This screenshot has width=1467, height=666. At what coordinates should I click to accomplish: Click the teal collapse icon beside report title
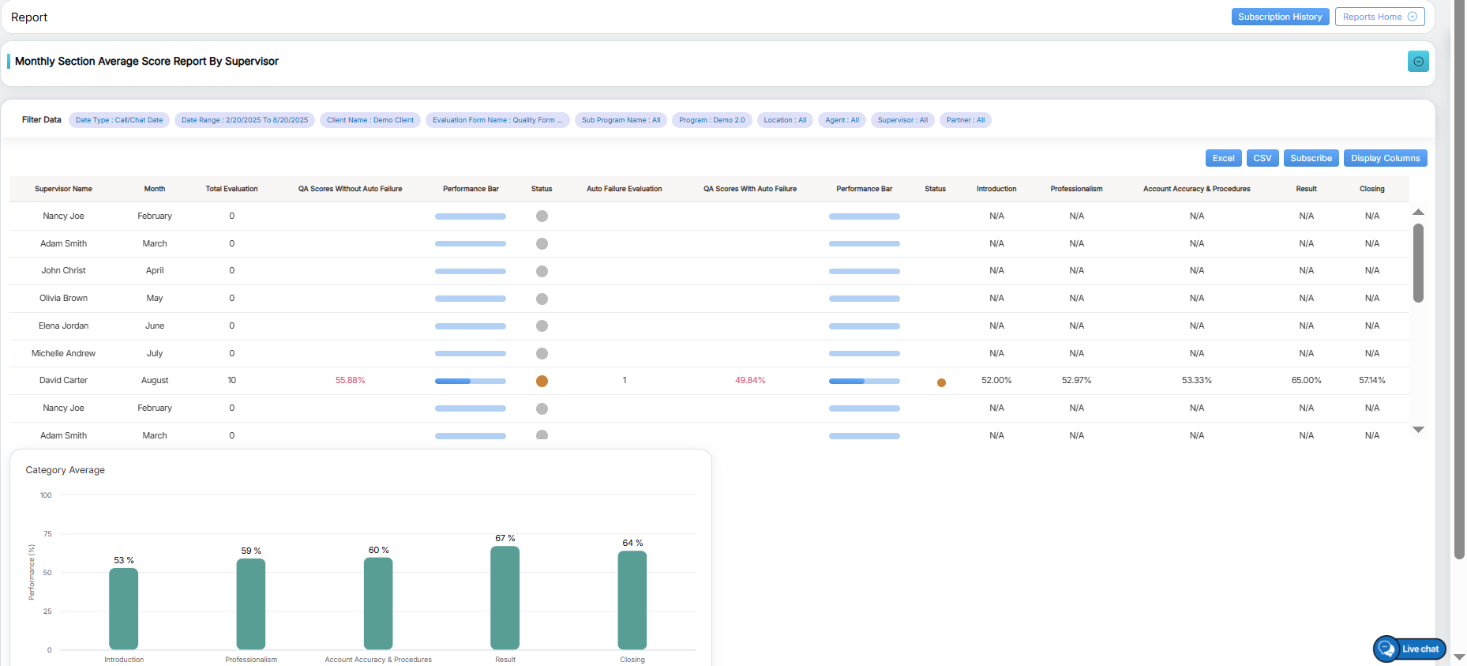1418,62
